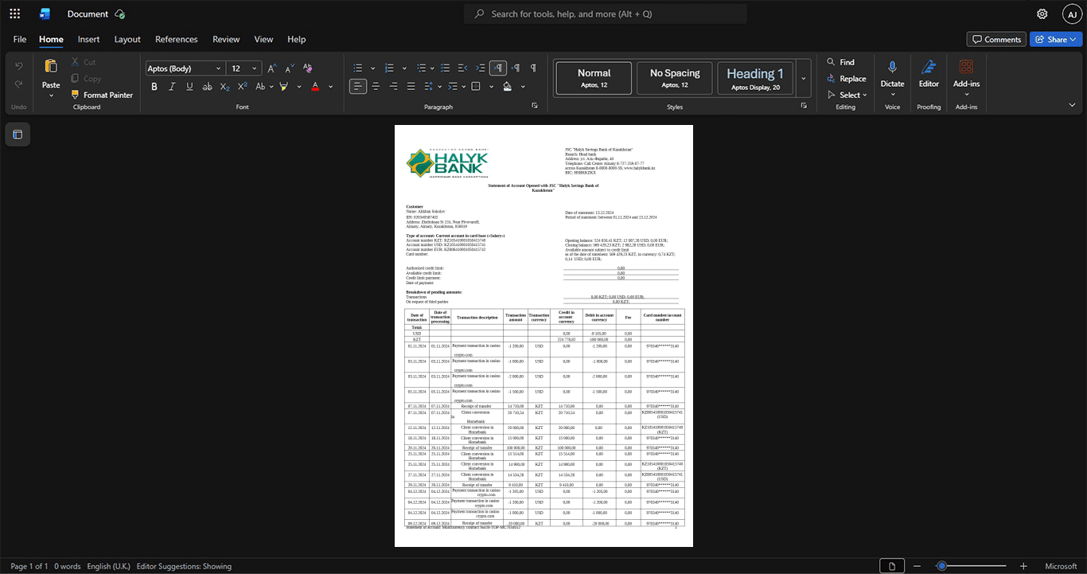Expand the Styles gallery arrow
1087x574 pixels.
804,79
